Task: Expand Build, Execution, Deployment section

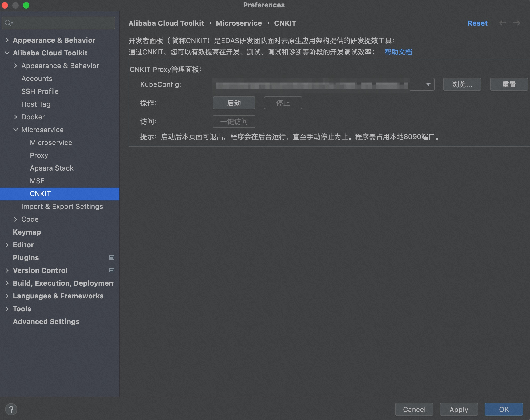Action: point(7,283)
